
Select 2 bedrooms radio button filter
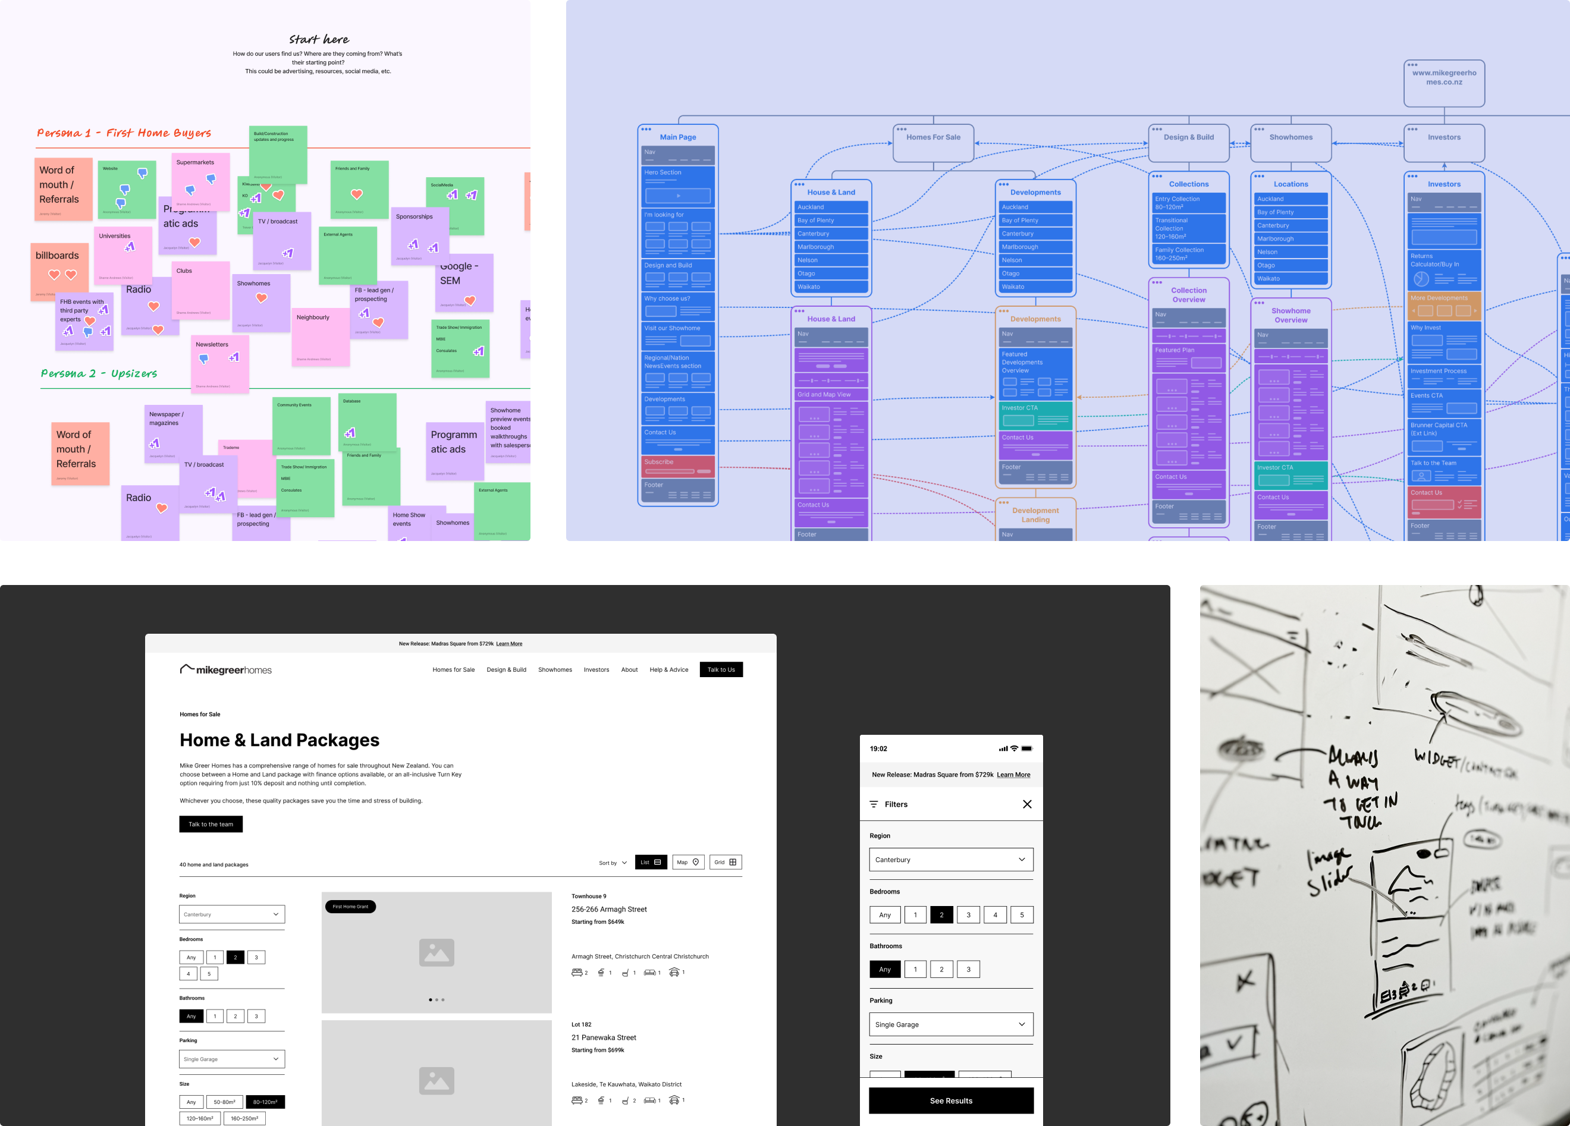tap(941, 914)
